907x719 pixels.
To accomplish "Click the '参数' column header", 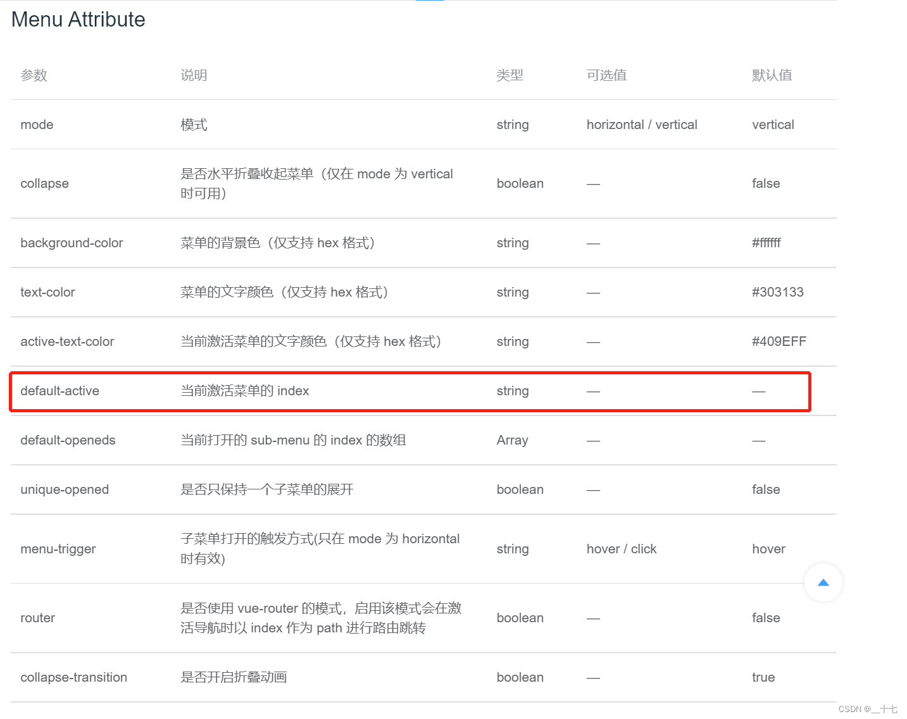I will pos(34,75).
